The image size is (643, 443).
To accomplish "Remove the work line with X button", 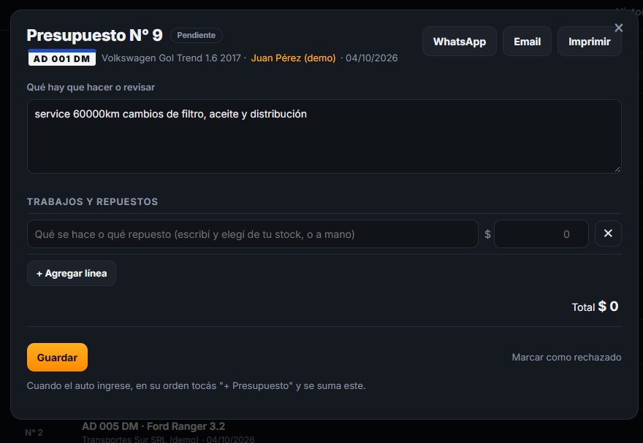I will [x=608, y=234].
